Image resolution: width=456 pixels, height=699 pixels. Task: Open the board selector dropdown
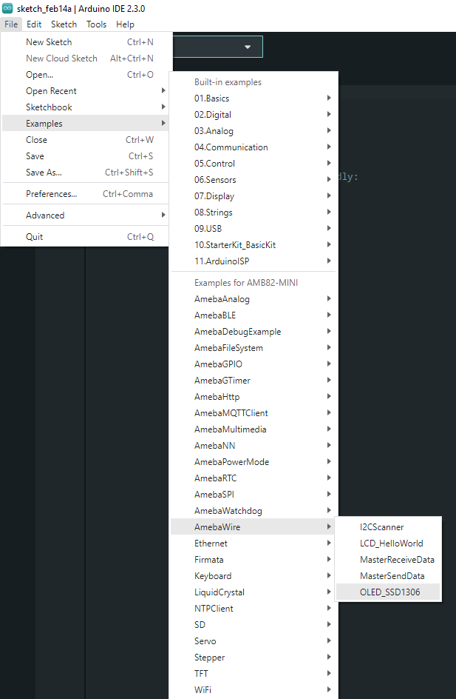[247, 47]
